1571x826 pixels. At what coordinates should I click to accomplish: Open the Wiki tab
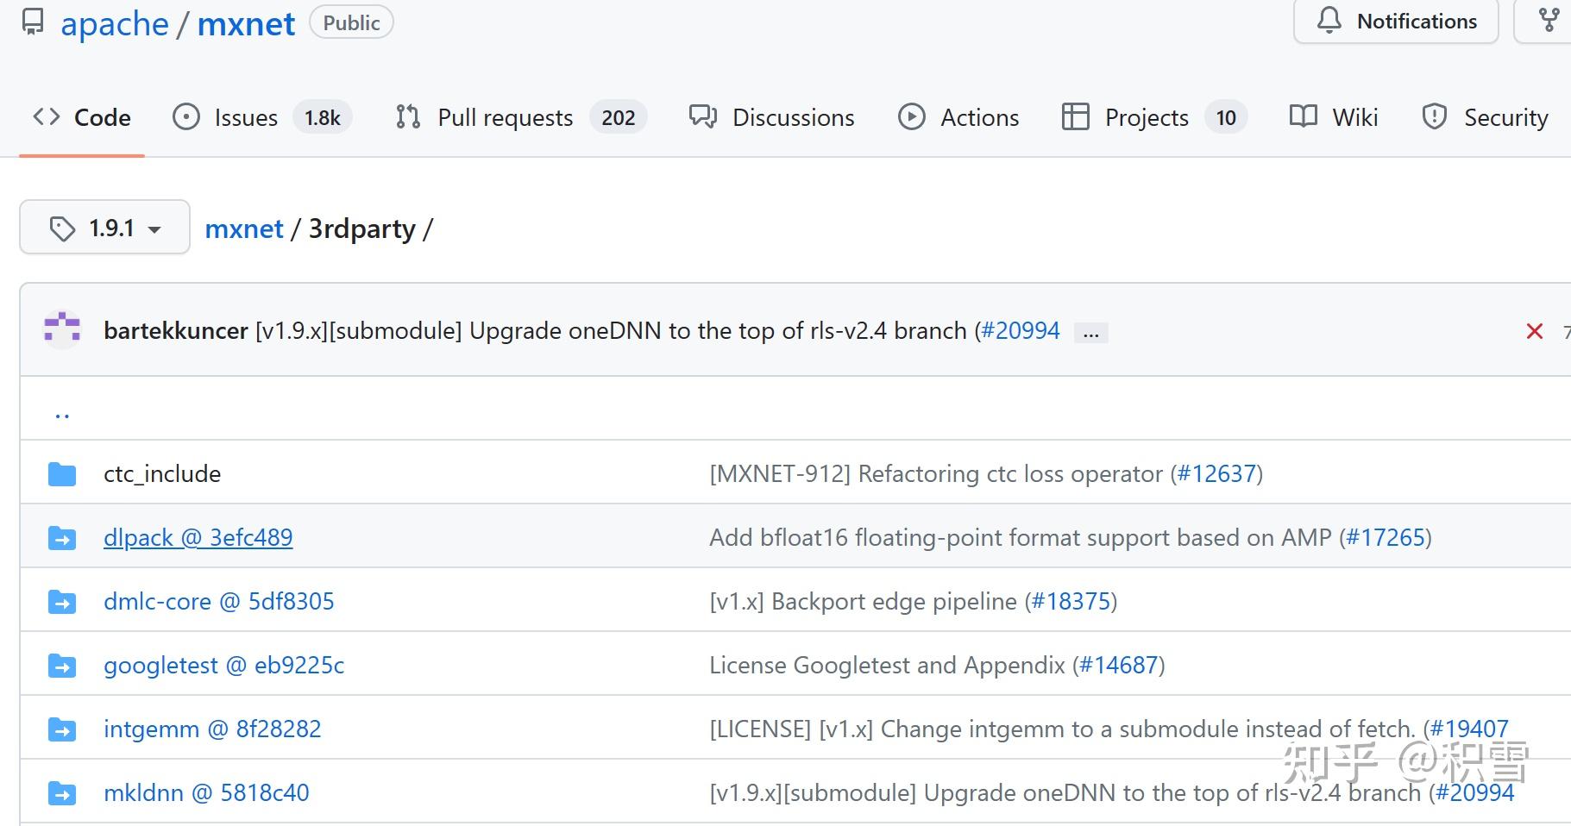click(x=1334, y=117)
